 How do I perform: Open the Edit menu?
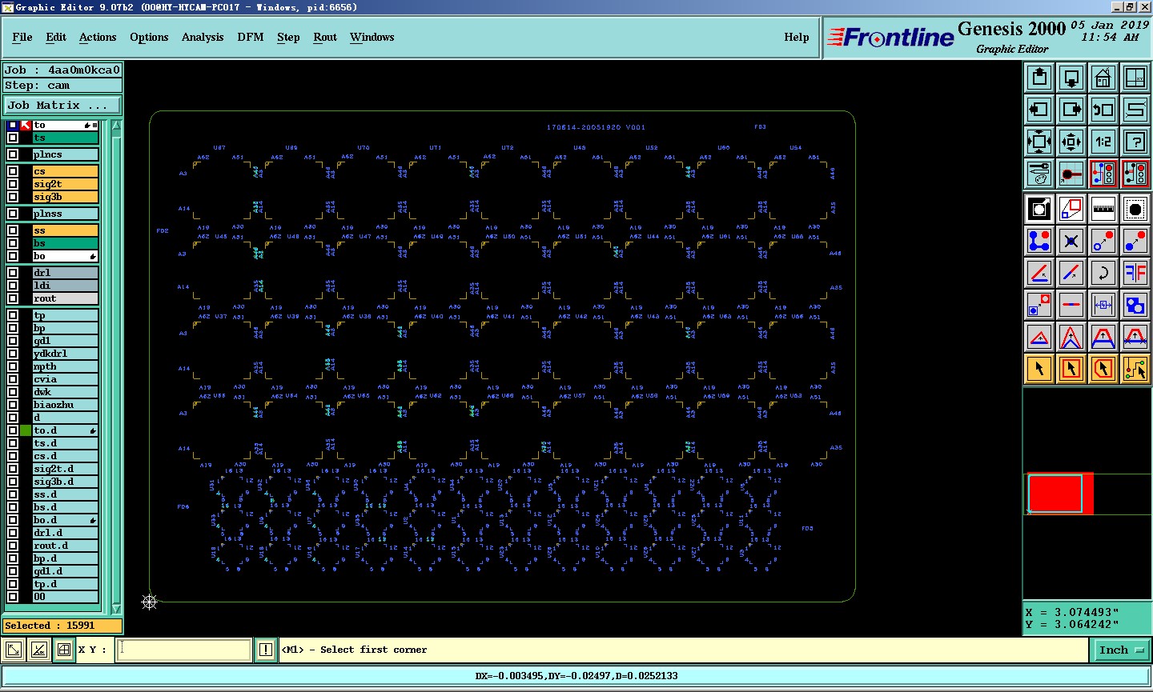(x=56, y=37)
